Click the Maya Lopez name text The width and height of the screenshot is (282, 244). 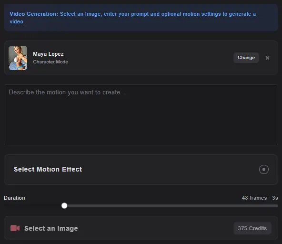click(48, 54)
